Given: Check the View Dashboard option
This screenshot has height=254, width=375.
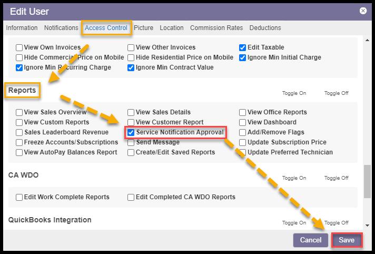Looking at the screenshot, I should (x=243, y=122).
